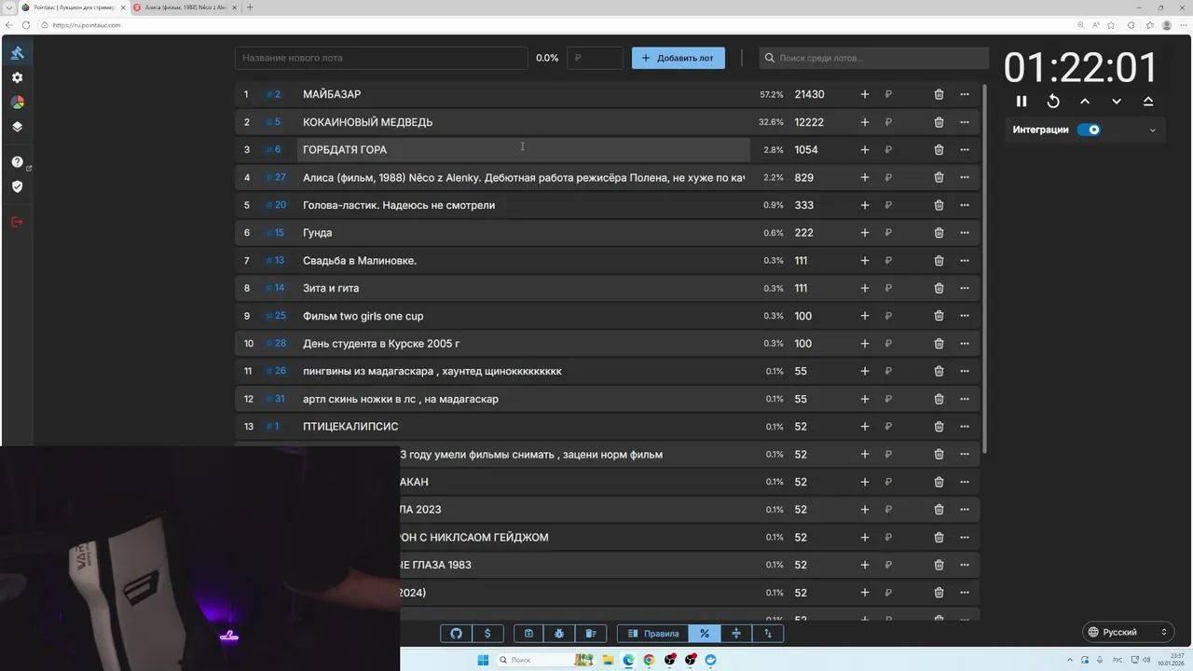
Task: Delete the КОКАИНОВЫЙ МЕДВЕДЬ lot
Action: point(939,122)
